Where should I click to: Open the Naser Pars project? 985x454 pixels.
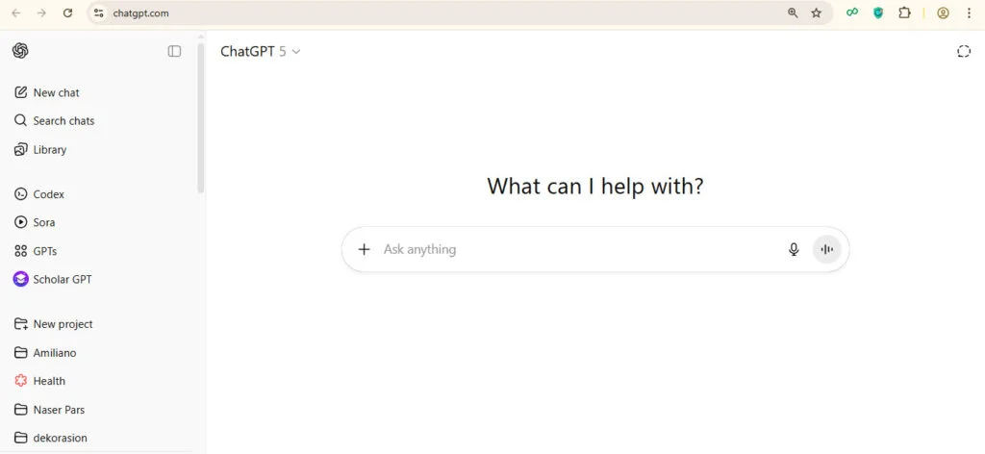pyautogui.click(x=59, y=410)
